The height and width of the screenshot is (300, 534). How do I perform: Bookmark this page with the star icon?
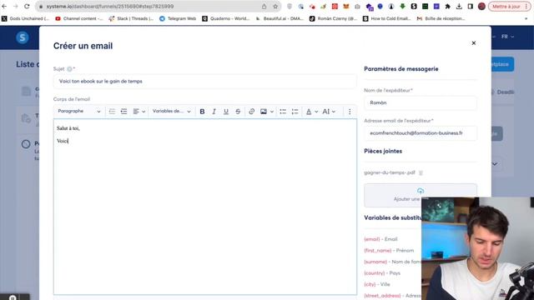tap(275, 6)
